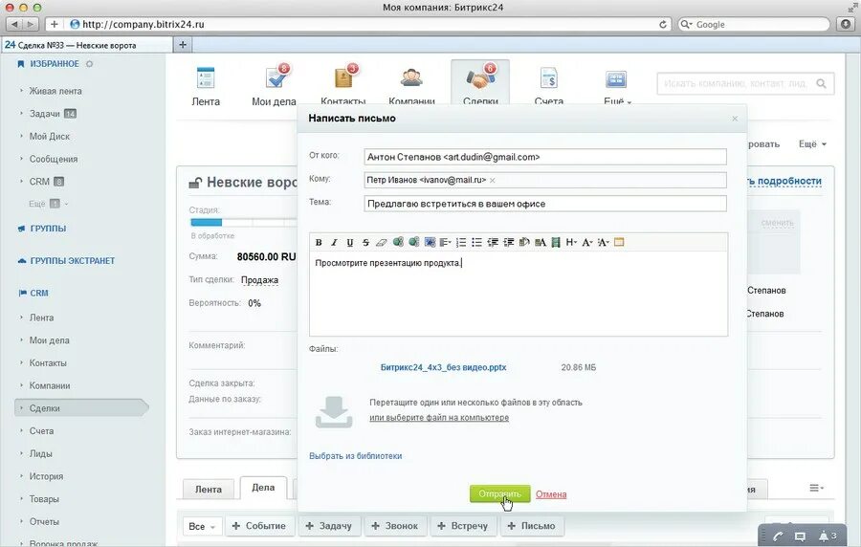The height and width of the screenshot is (547, 861).
Task: Add a Задачу activity
Action: 328,526
